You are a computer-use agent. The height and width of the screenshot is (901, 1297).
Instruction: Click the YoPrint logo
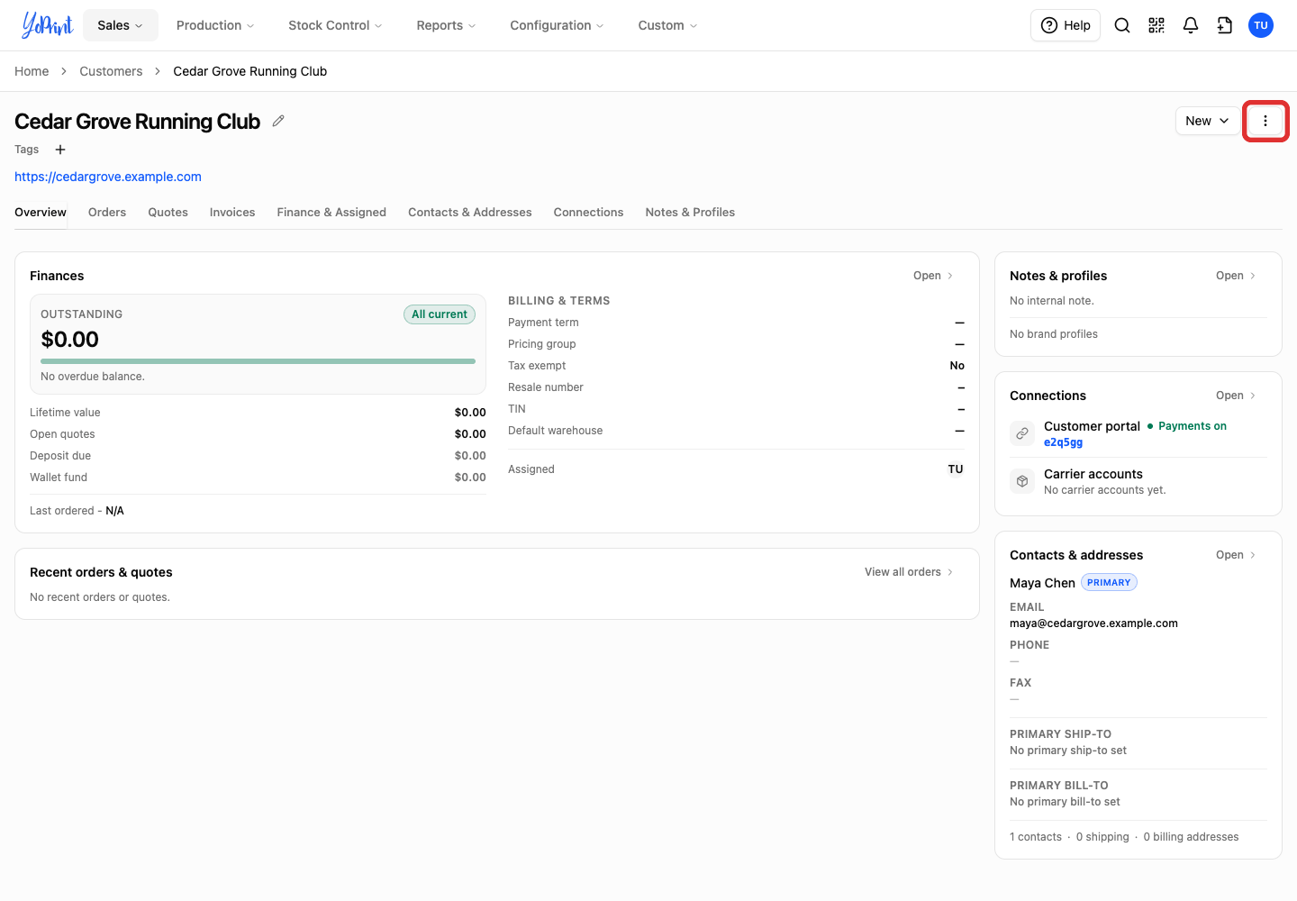(x=47, y=25)
